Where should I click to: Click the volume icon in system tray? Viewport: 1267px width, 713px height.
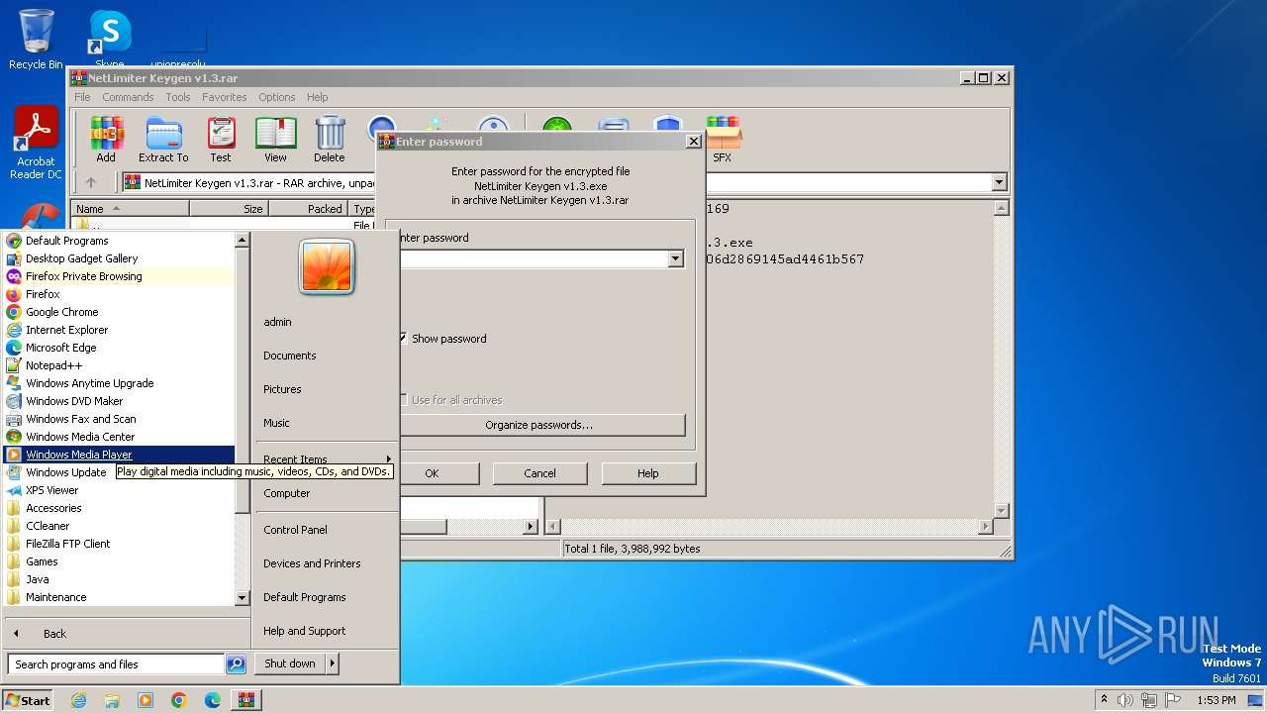[x=1125, y=700]
